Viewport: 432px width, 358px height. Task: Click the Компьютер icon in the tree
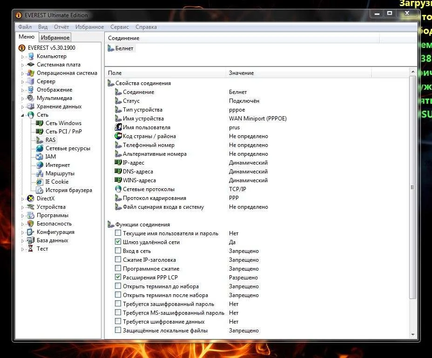[x=31, y=56]
